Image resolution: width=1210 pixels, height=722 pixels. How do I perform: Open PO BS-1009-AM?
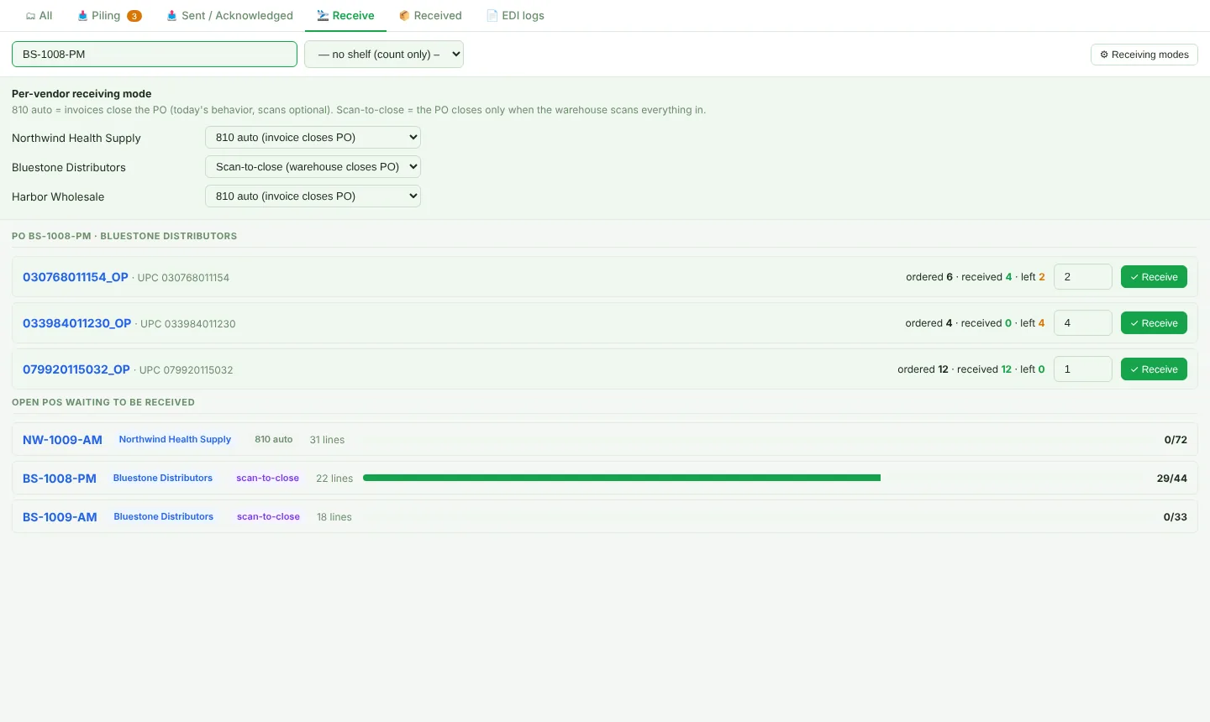click(60, 517)
